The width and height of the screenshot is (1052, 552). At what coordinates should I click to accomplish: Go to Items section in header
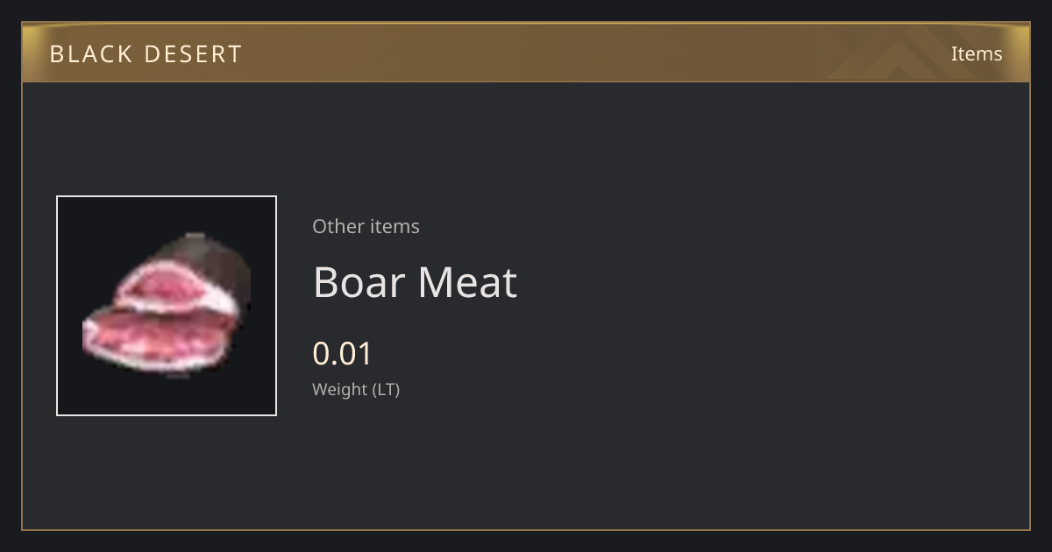[x=977, y=53]
